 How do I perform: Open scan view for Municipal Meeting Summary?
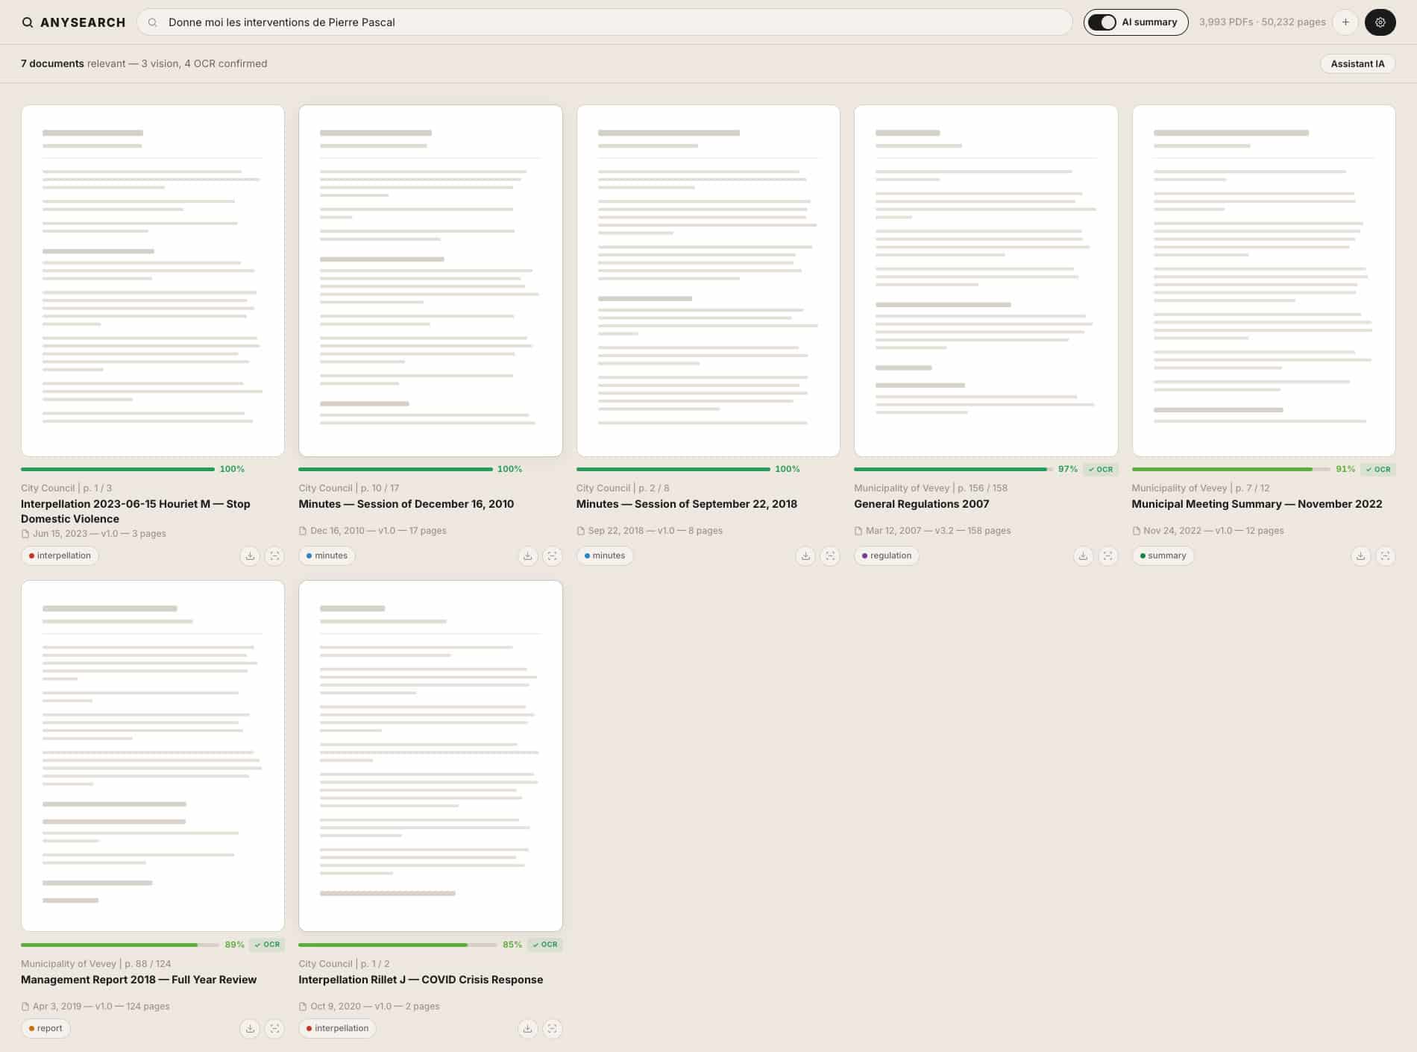pyautogui.click(x=1386, y=555)
